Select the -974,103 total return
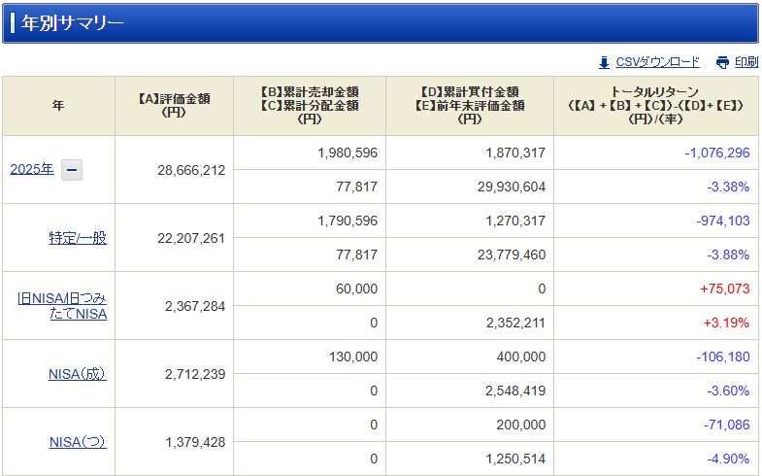The width and height of the screenshot is (762, 476). coord(723,221)
